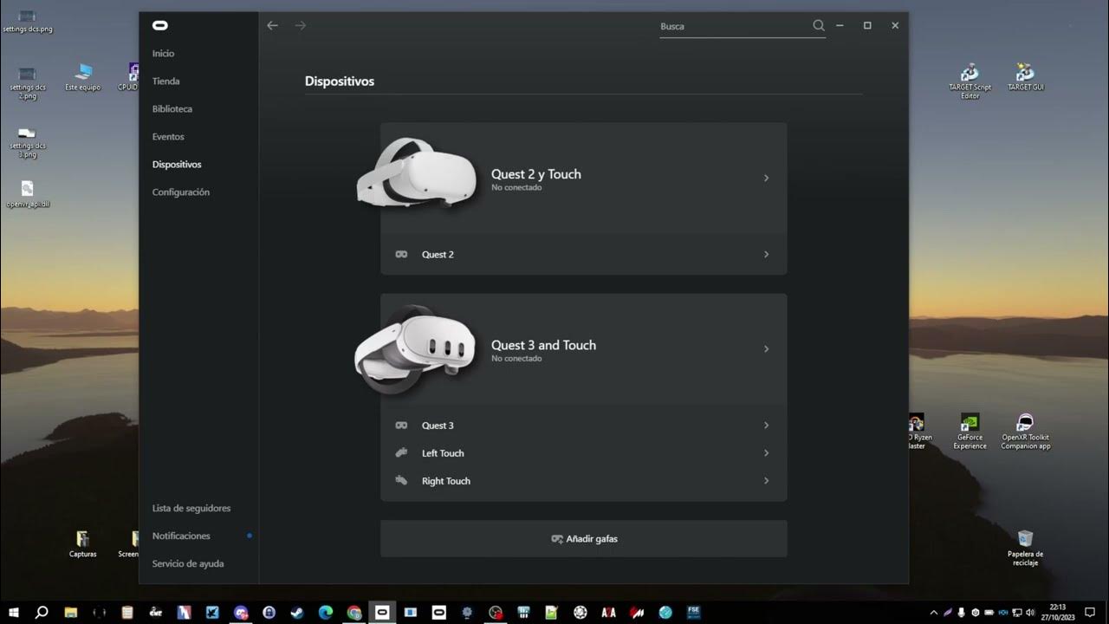This screenshot has width=1109, height=624.
Task: Open Lista de seguidores
Action: point(191,508)
